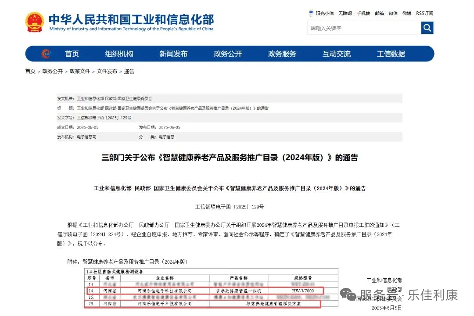Image resolution: width=474 pixels, height=316 pixels.
Task: Click the 文件发布 breadcrumb link
Action: coord(108,71)
